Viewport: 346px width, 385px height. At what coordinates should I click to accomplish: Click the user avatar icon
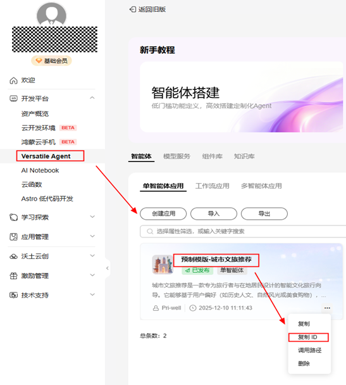click(51, 14)
